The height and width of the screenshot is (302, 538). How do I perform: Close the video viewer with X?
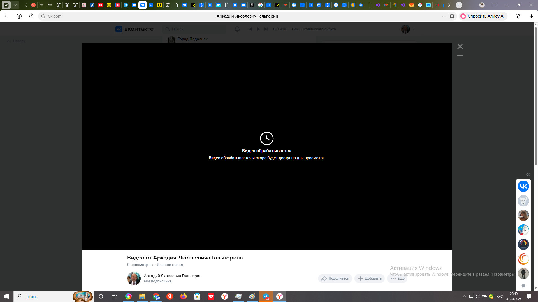[x=460, y=46]
